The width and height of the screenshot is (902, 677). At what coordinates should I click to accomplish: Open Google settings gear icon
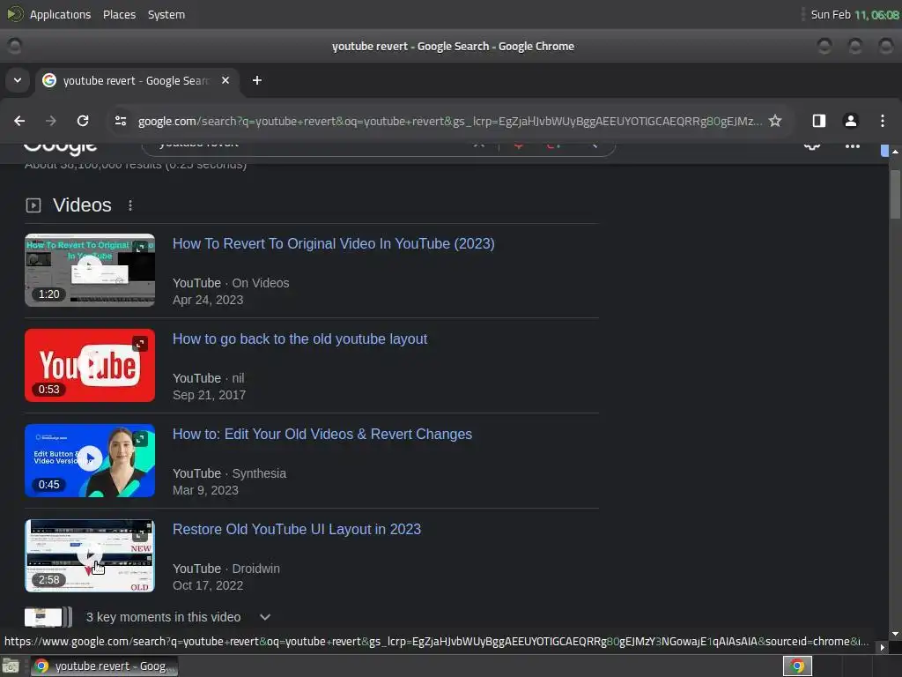[x=811, y=145]
